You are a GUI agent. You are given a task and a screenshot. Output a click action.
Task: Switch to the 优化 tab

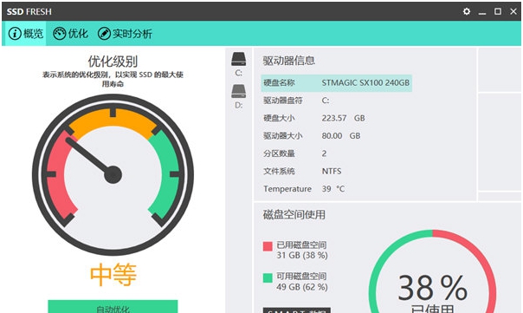(x=70, y=34)
